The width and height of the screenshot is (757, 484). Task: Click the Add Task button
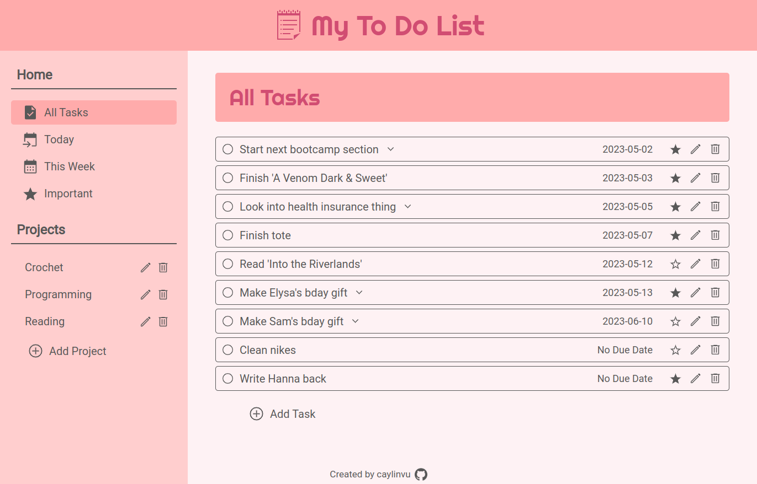(283, 414)
